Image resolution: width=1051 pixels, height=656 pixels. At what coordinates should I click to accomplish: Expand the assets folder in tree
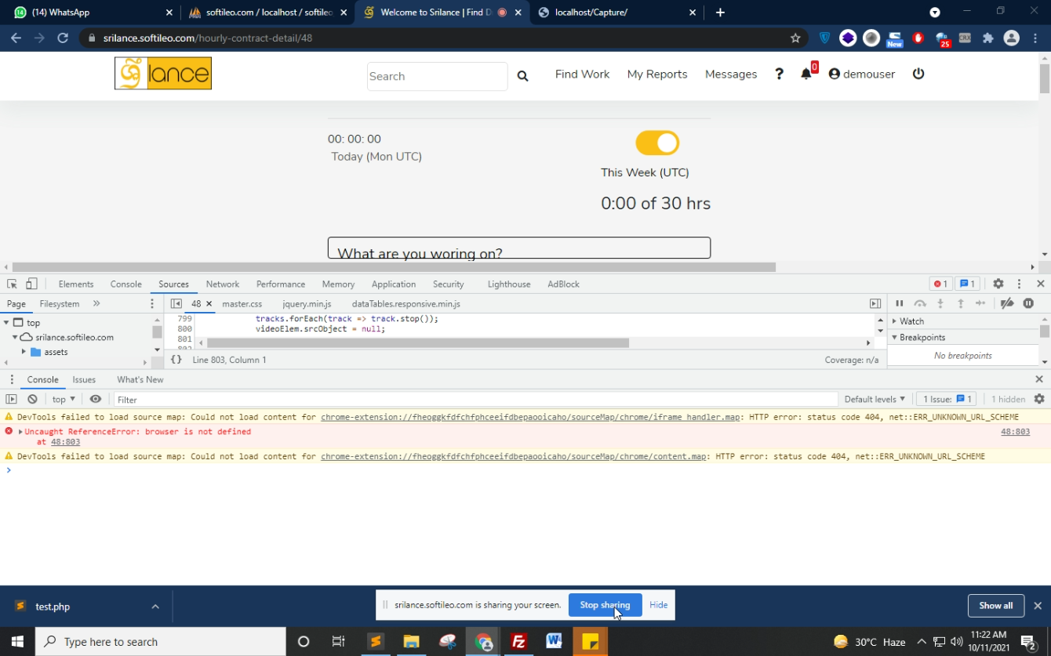tap(24, 352)
